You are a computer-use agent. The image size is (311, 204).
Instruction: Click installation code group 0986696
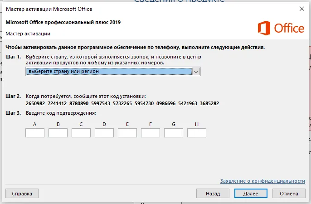click(166, 103)
